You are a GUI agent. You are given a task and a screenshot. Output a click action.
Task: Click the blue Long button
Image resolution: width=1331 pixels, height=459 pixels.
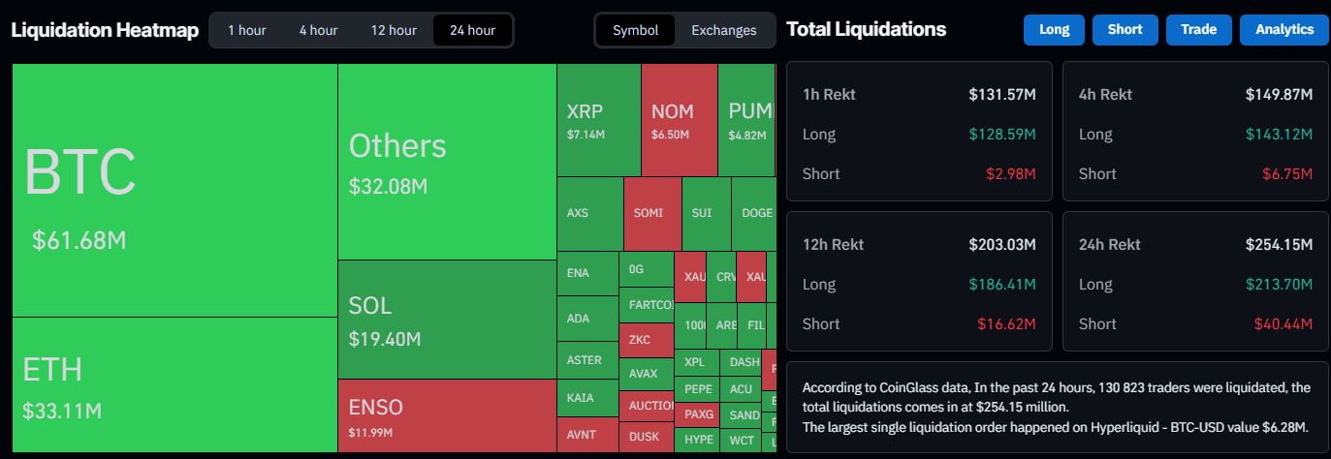click(1054, 30)
